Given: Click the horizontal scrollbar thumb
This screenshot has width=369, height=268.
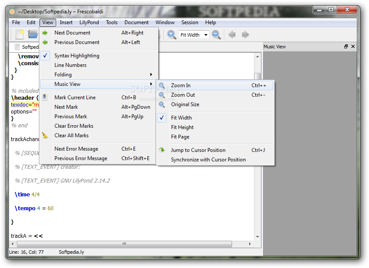Looking at the screenshot, I should click(124, 244).
